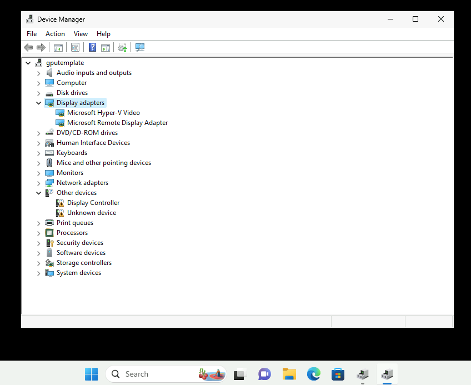Screen dimensions: 471x385
Task: Click the monitor icon beside Computer
Action: 49,83
